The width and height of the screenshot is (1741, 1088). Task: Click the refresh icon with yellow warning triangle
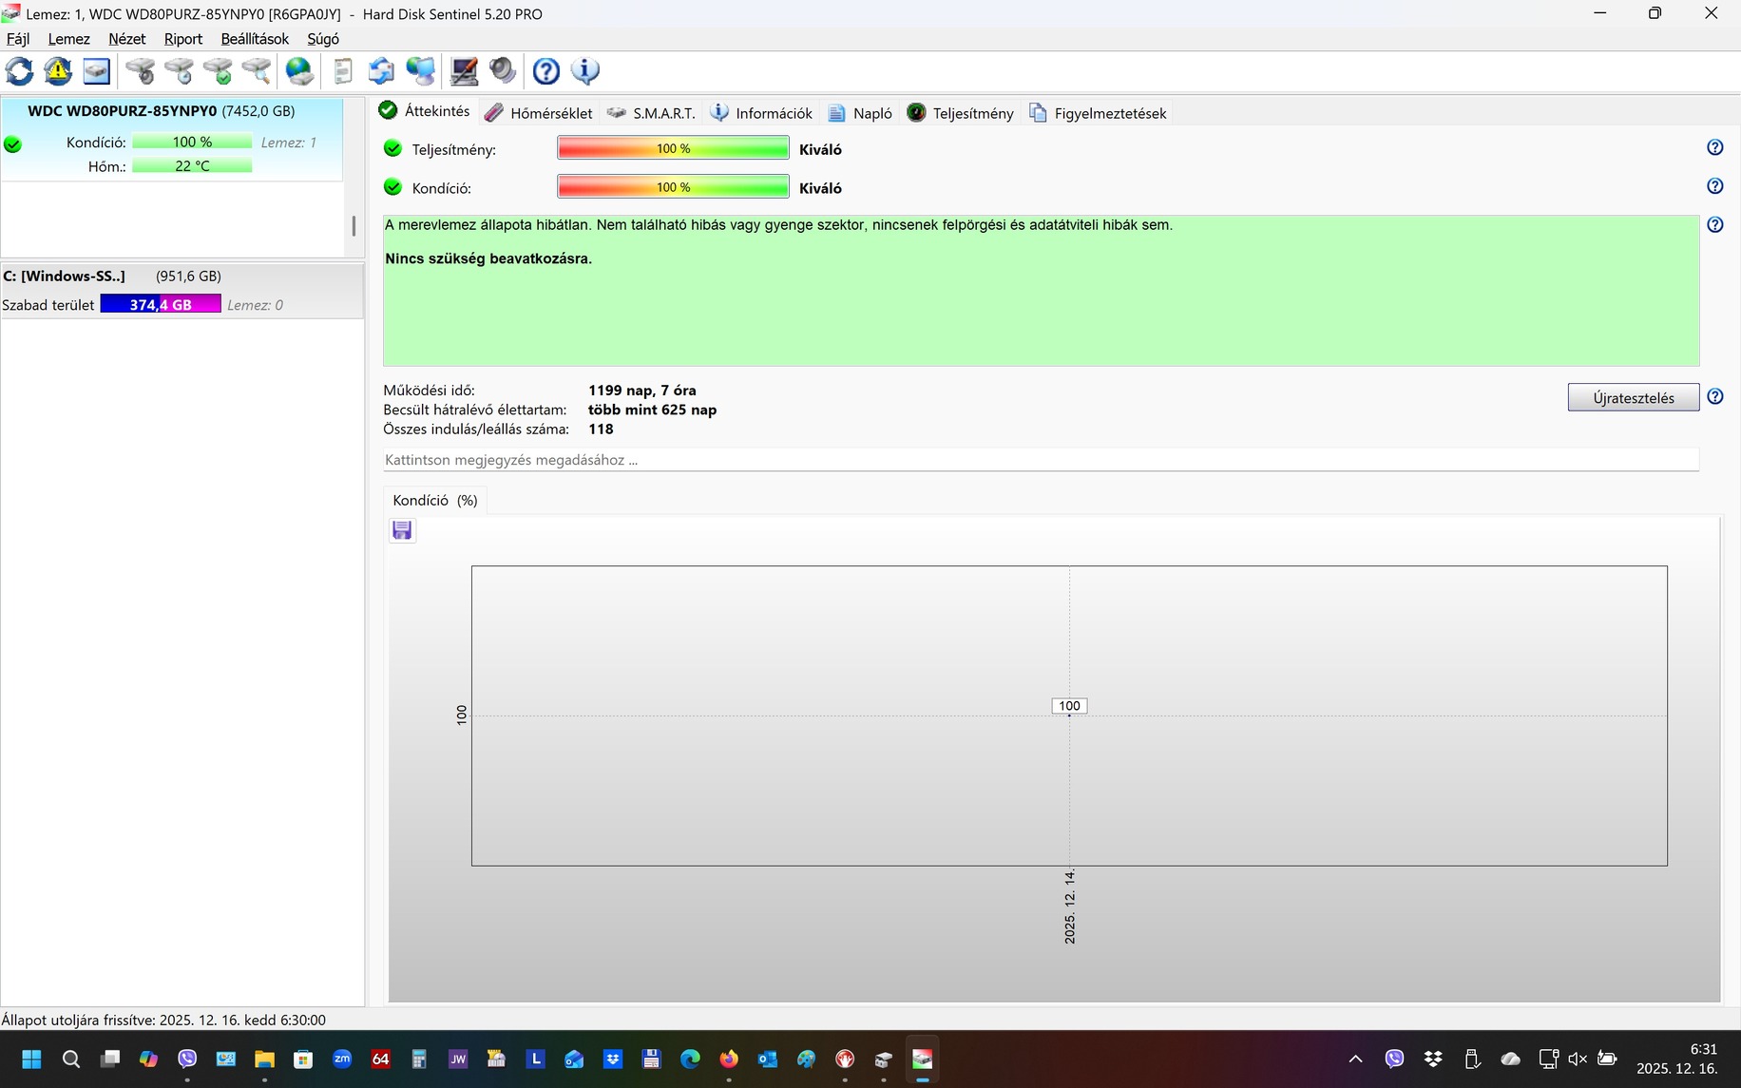point(58,71)
